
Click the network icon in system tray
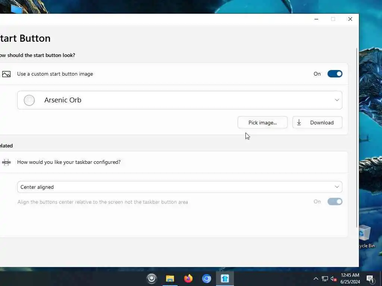pos(325,279)
